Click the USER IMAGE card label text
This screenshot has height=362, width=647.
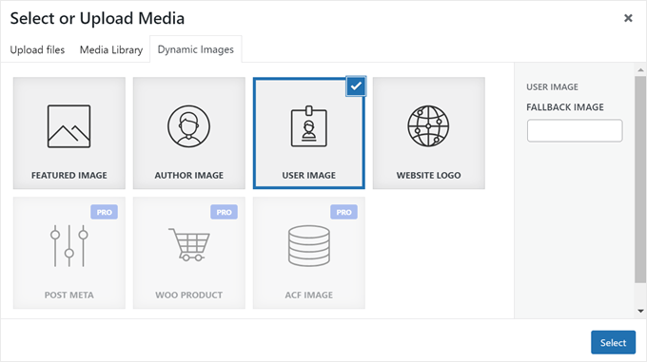pyautogui.click(x=308, y=176)
